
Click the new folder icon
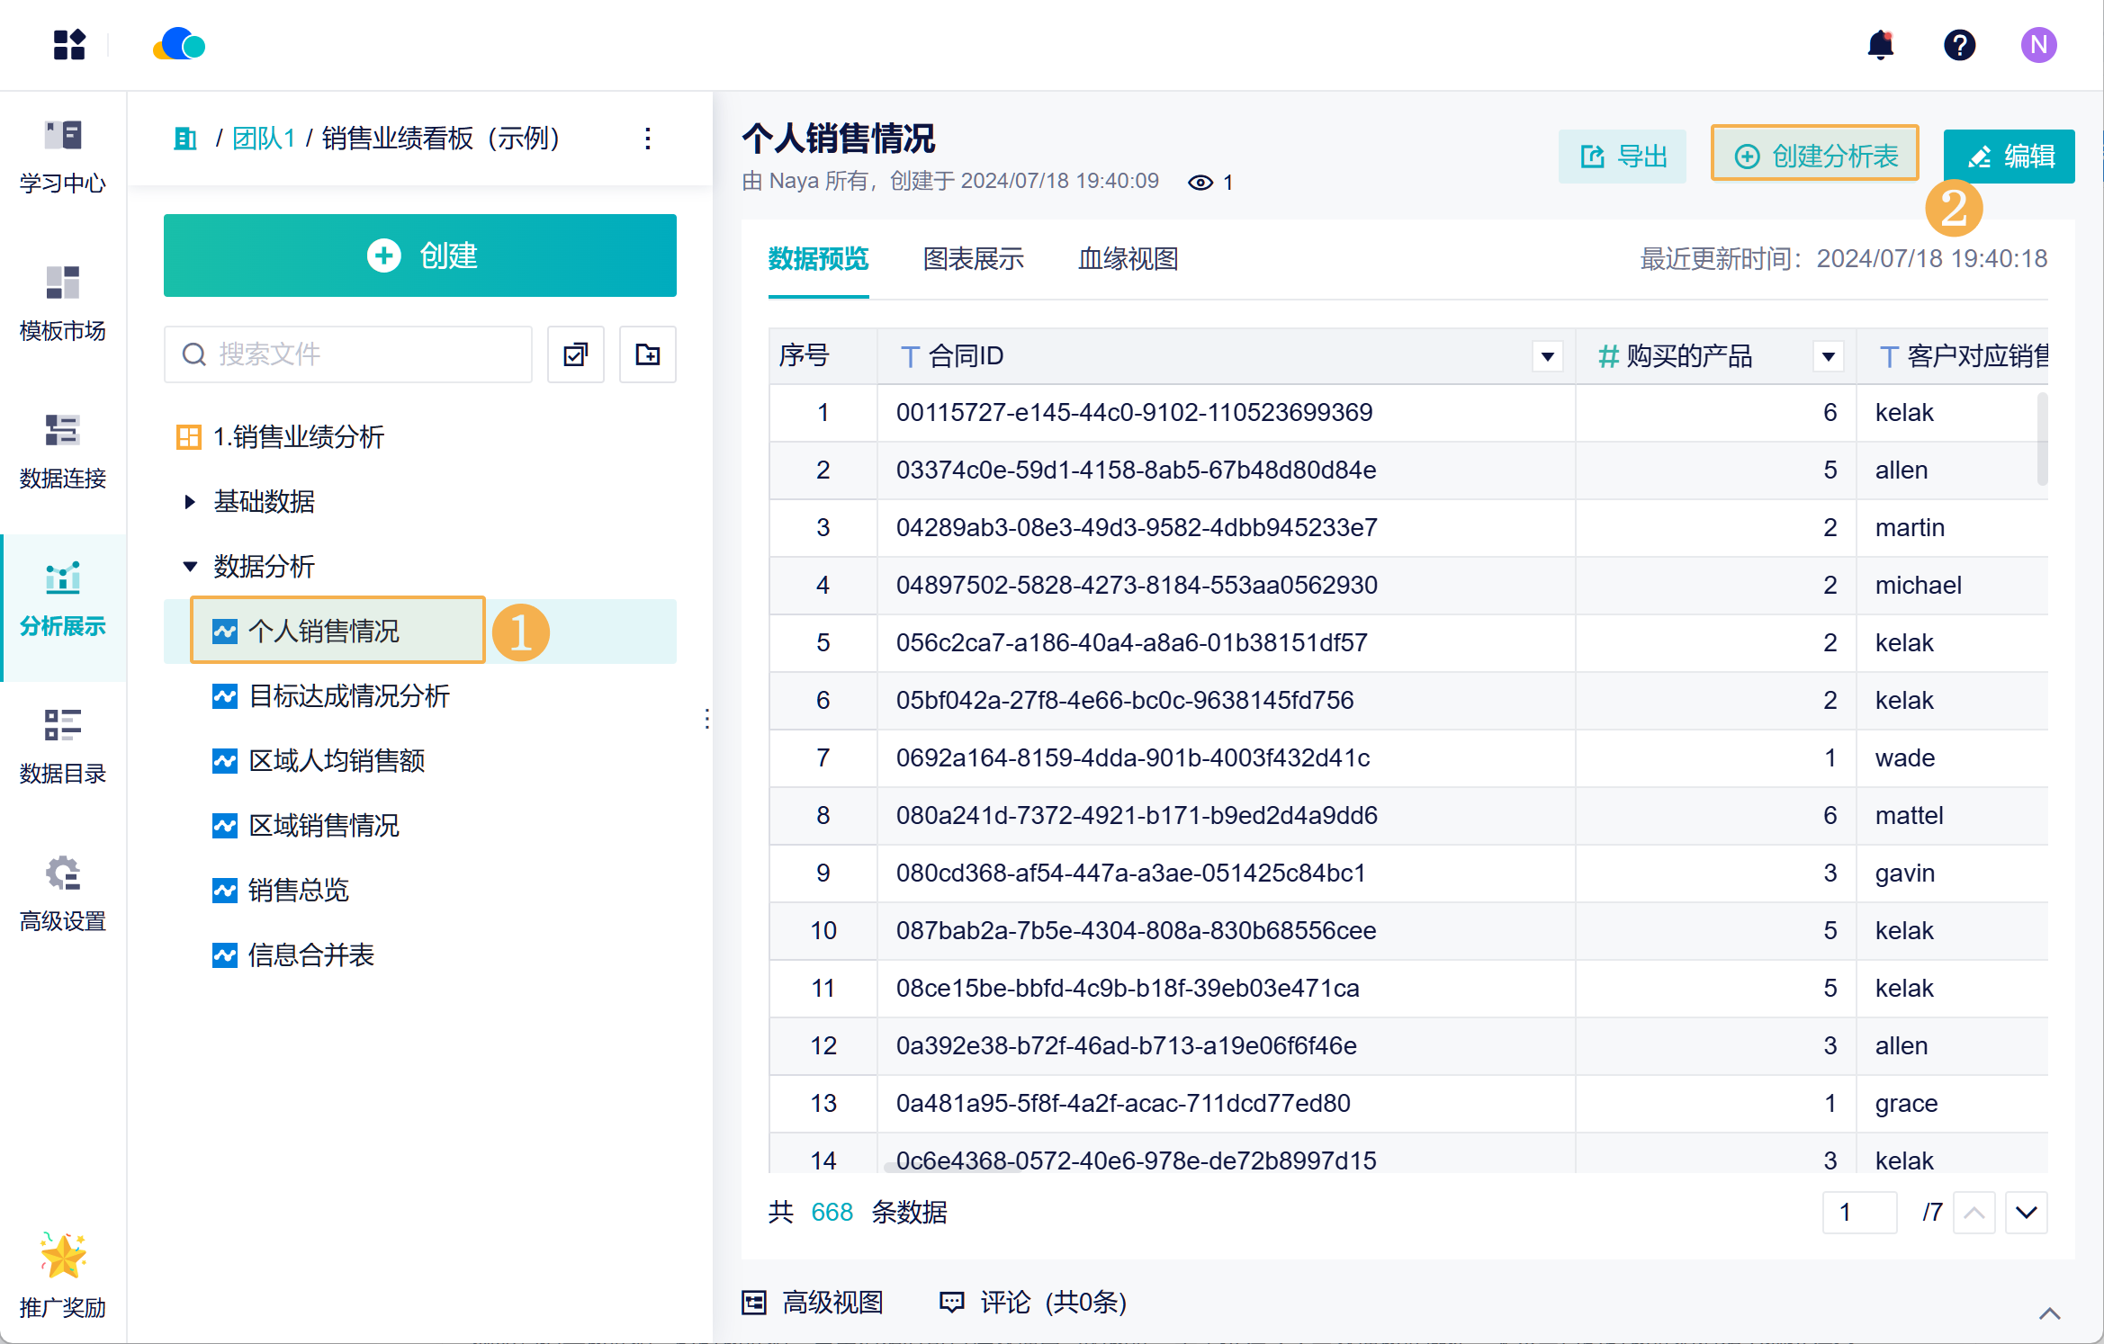click(x=647, y=354)
